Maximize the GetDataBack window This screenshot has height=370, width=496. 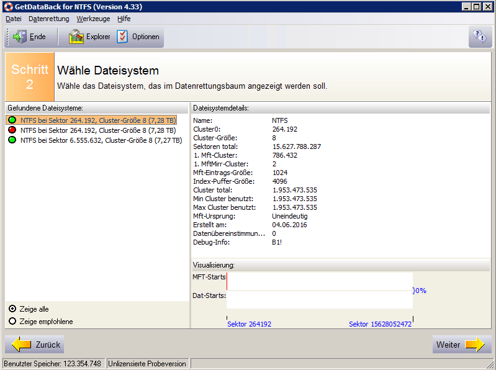click(476, 6)
